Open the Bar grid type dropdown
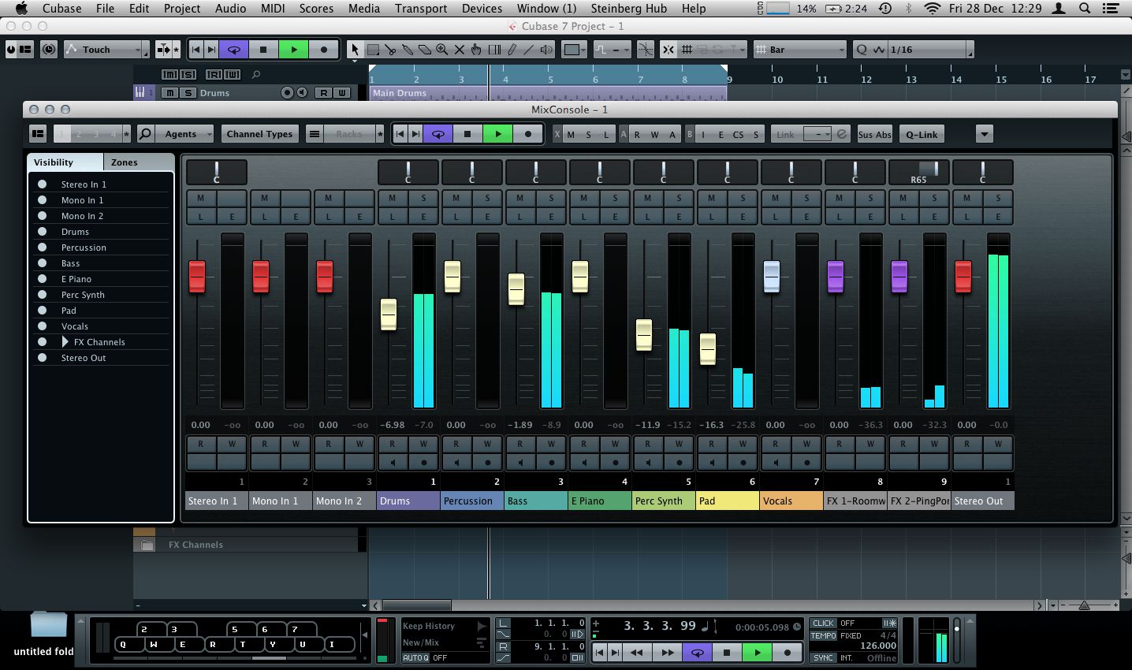Viewport: 1132px width, 670px height. [800, 50]
